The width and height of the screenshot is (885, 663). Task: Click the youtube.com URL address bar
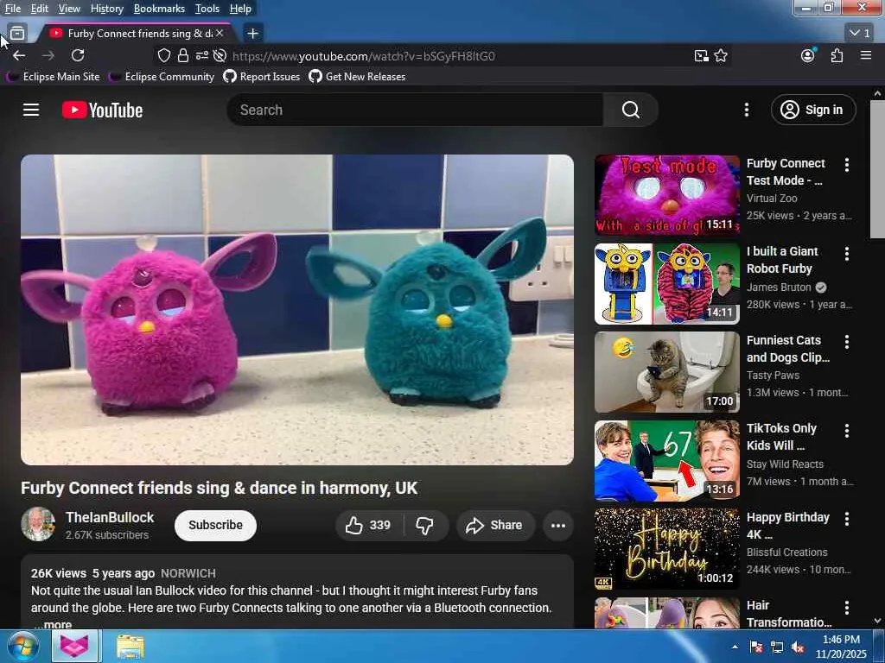(364, 56)
